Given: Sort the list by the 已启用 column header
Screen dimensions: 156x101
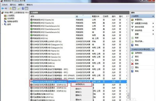Looking at the screenshot, I should [x=106, y=16].
